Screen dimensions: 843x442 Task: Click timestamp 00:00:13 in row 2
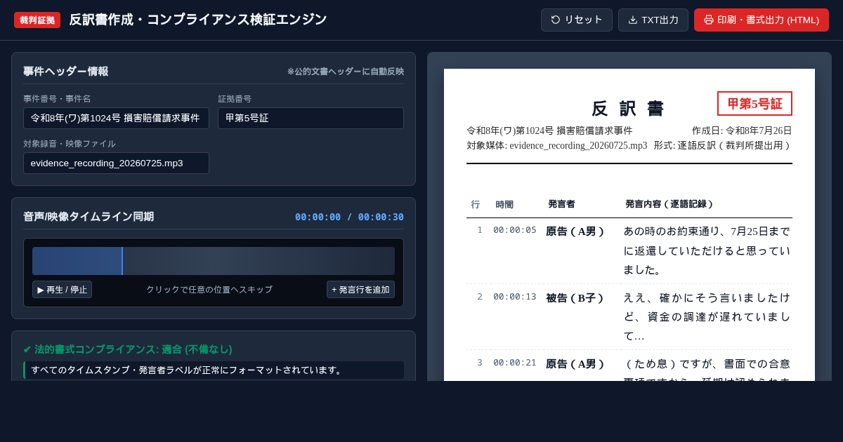515,297
